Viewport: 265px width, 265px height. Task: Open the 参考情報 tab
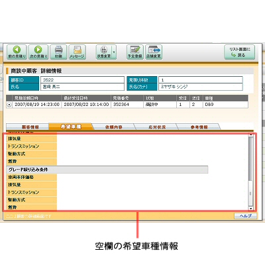coord(199,127)
